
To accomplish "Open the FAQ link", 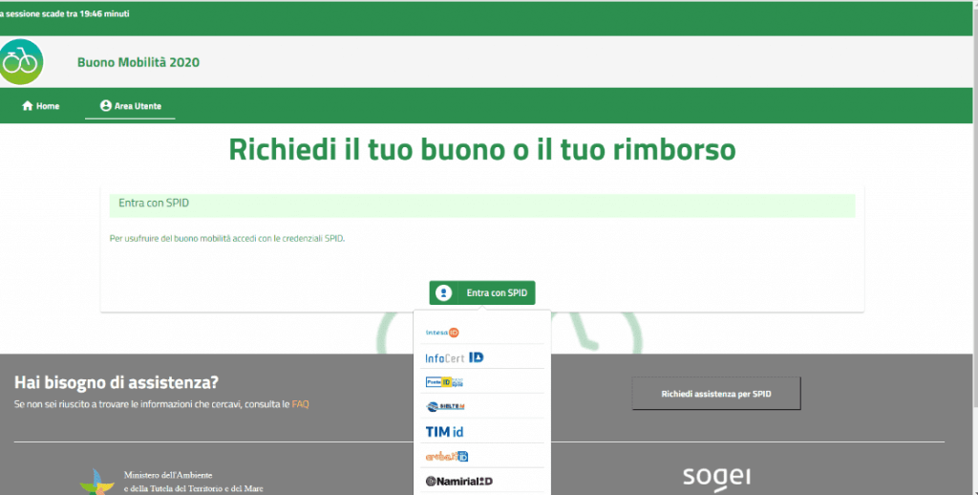I will click(300, 404).
